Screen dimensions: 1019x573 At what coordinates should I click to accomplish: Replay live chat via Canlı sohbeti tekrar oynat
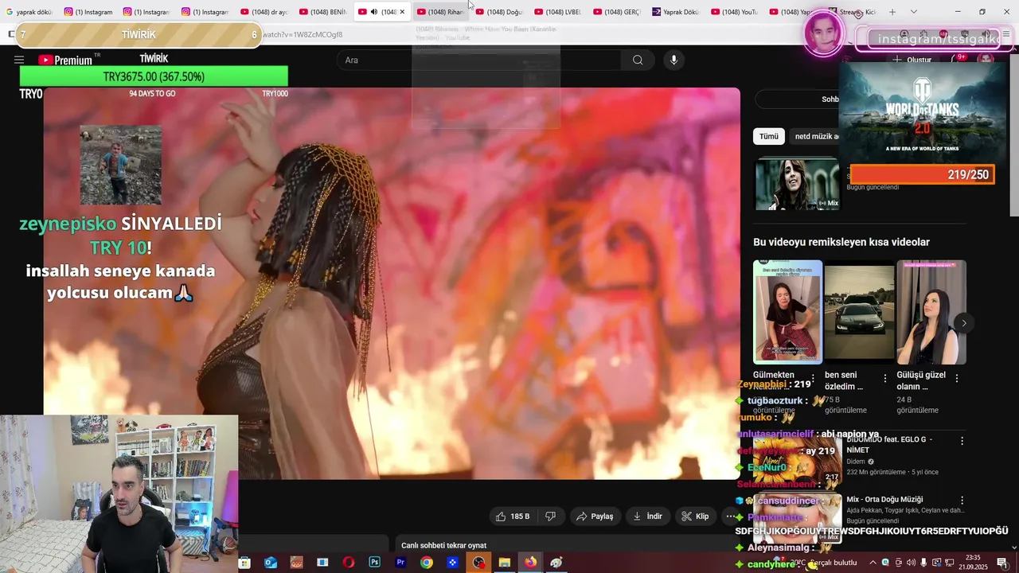click(x=443, y=545)
